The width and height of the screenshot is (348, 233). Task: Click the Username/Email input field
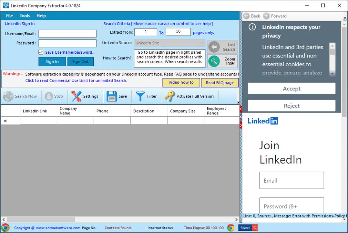click(x=67, y=34)
